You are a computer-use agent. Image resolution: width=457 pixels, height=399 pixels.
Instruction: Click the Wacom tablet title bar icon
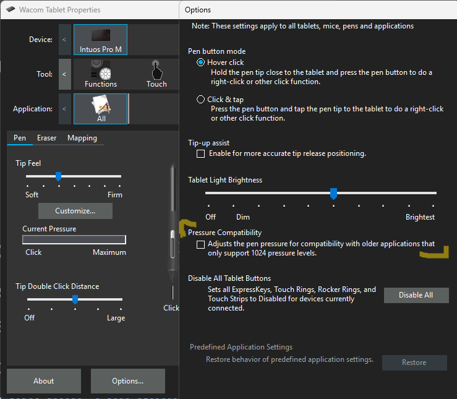pyautogui.click(x=11, y=9)
